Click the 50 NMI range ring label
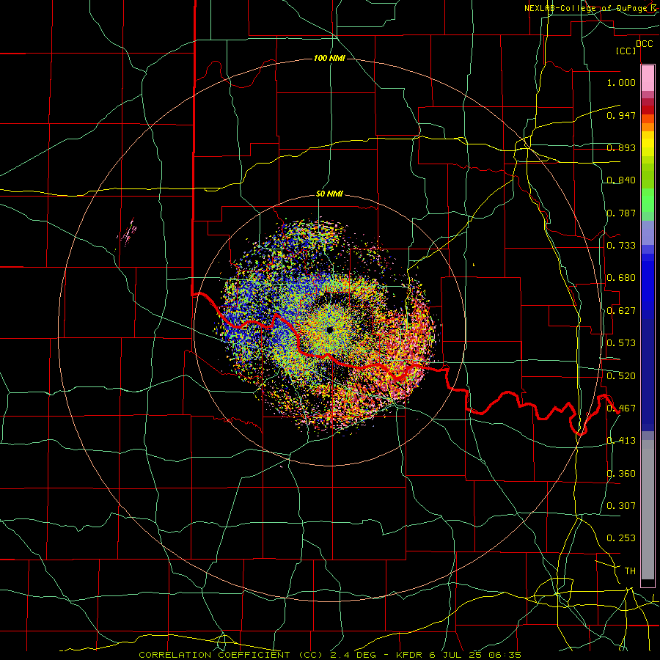This screenshot has height=660, width=660. 329,194
